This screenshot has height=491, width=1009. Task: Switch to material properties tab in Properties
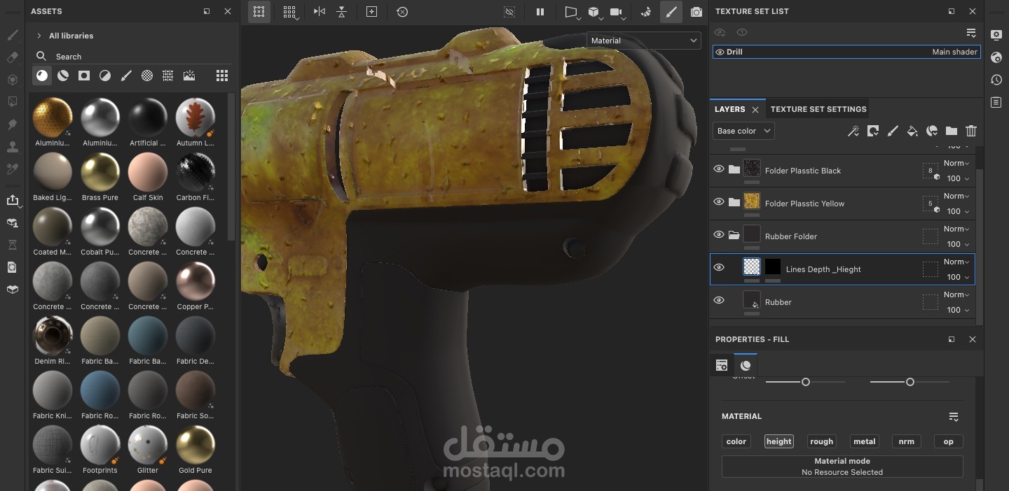click(746, 365)
